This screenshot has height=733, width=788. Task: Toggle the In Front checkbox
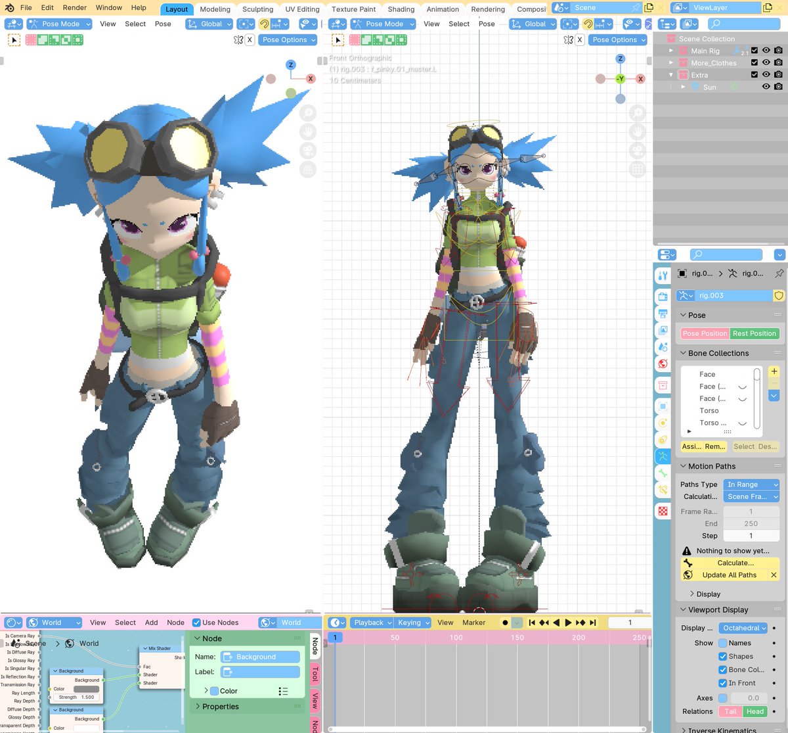pyautogui.click(x=722, y=683)
